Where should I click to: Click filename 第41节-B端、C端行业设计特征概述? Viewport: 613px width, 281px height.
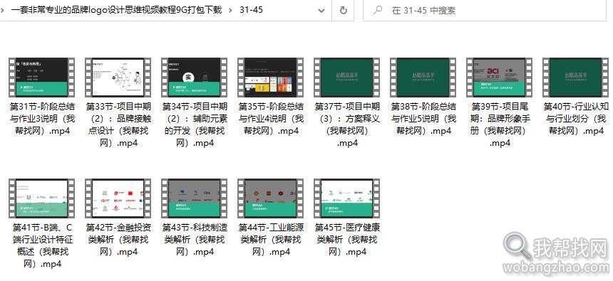pos(42,246)
